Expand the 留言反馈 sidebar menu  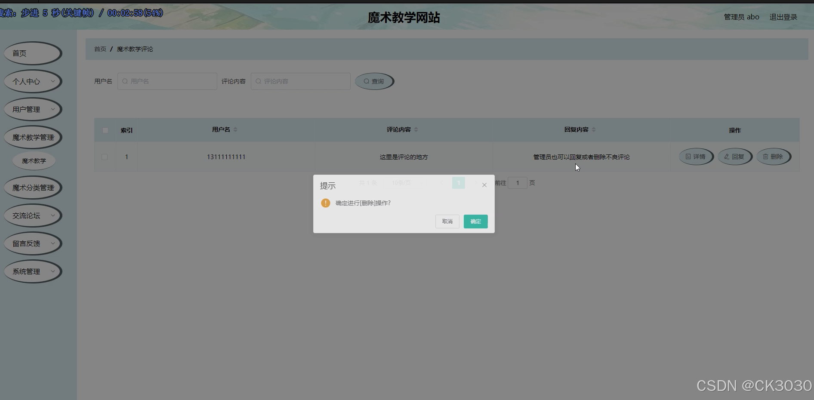[33, 243]
